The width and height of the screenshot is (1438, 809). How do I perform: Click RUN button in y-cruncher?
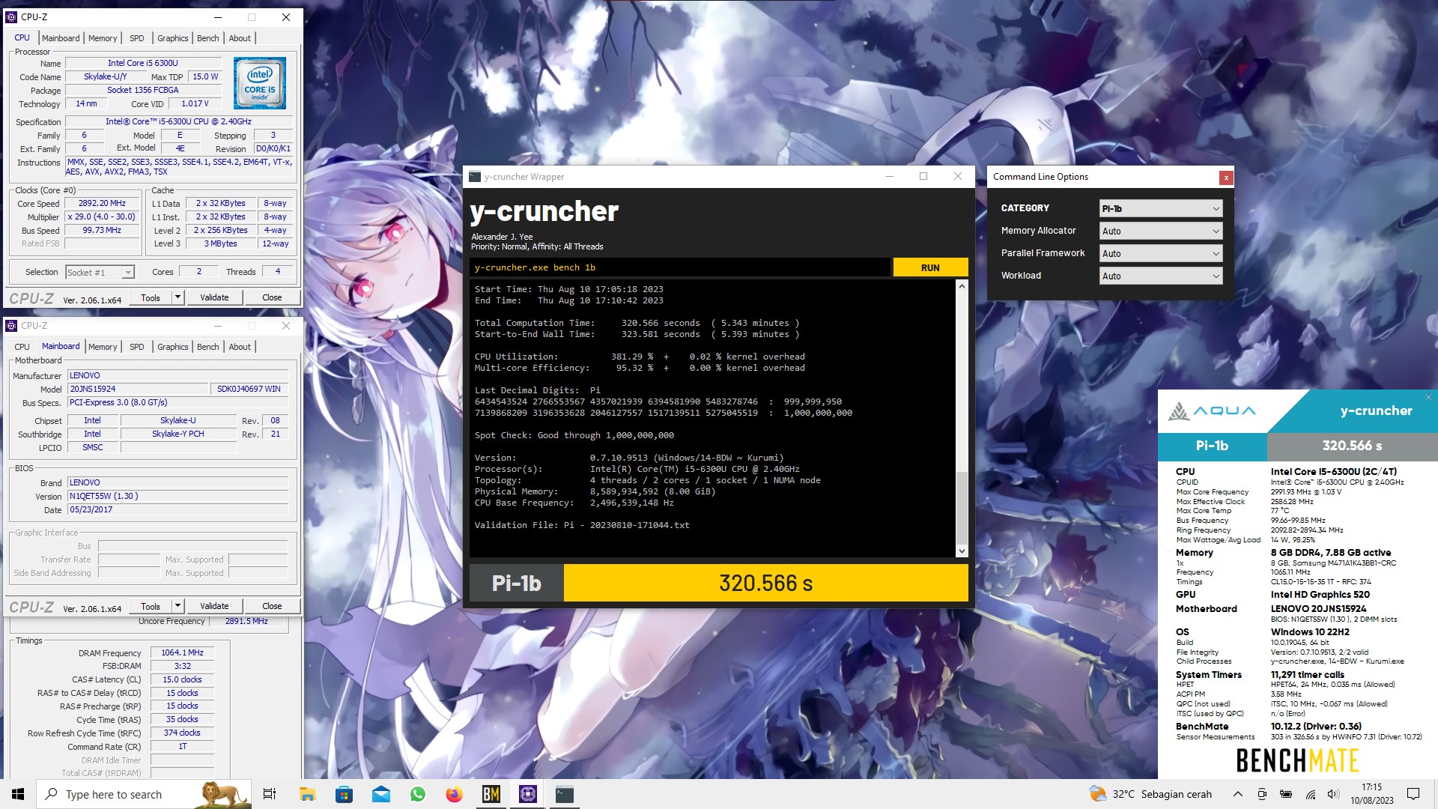[930, 267]
